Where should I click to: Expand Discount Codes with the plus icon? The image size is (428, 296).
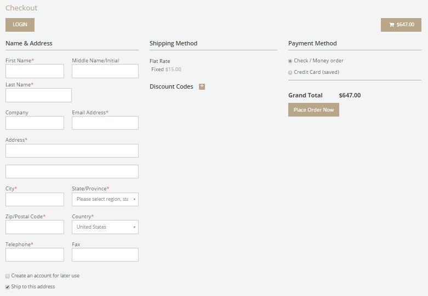pyautogui.click(x=202, y=86)
